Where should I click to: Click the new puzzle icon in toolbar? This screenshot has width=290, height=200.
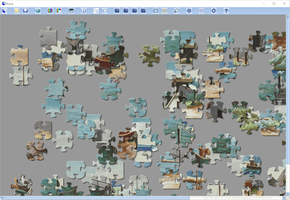(5, 11)
